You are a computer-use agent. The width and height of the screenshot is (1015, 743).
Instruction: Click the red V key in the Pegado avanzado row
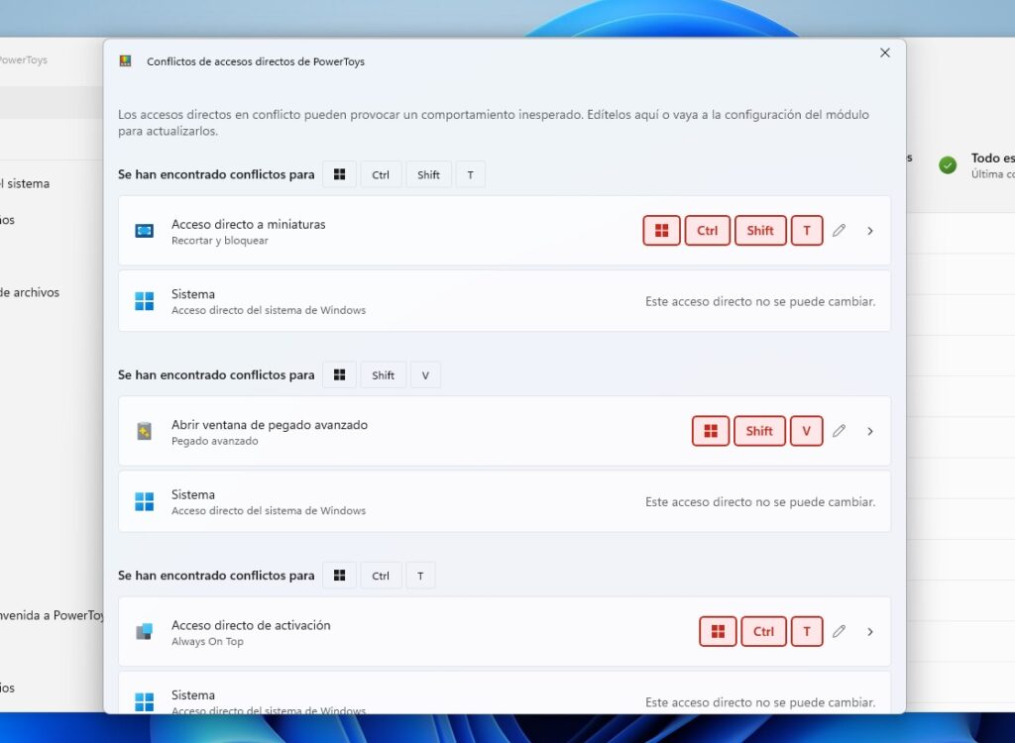pos(807,431)
